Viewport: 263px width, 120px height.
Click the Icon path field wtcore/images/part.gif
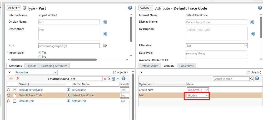69,46
